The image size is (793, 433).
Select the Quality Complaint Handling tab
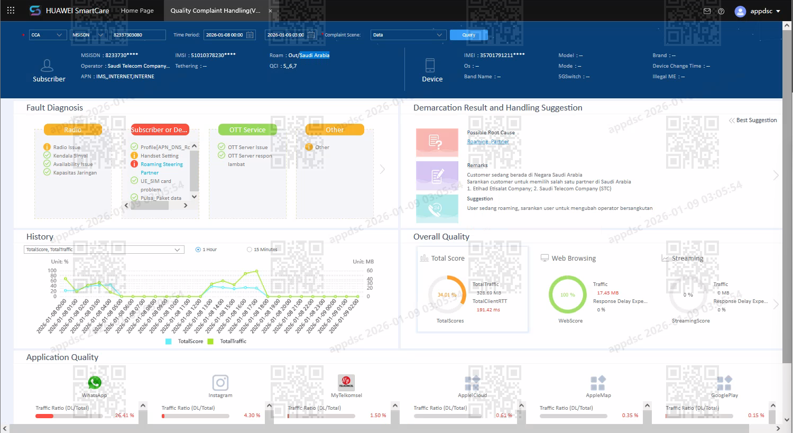click(215, 11)
